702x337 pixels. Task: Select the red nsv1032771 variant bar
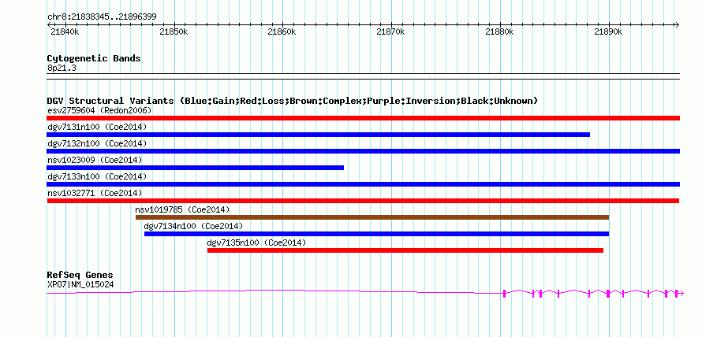point(363,201)
